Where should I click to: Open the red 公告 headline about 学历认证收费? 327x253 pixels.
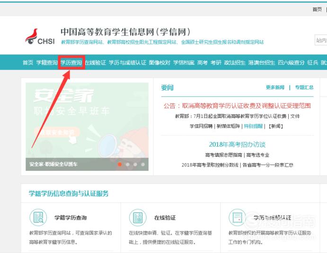click(x=237, y=105)
